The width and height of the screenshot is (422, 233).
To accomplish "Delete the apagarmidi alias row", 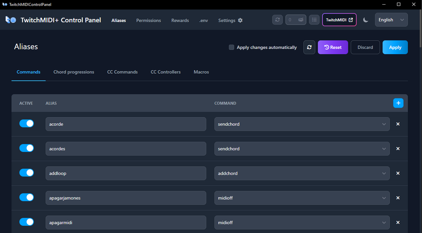I will tap(398, 223).
